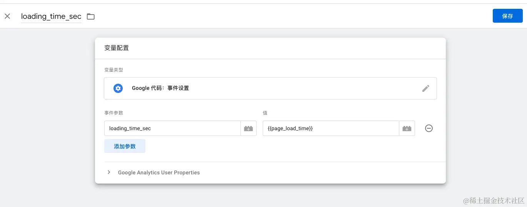The image size is (527, 207).
Task: Click the 值 input containing {{page_load_time}}
Action: 331,128
